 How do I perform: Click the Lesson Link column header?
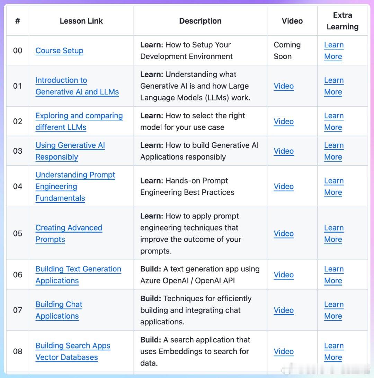(x=81, y=21)
